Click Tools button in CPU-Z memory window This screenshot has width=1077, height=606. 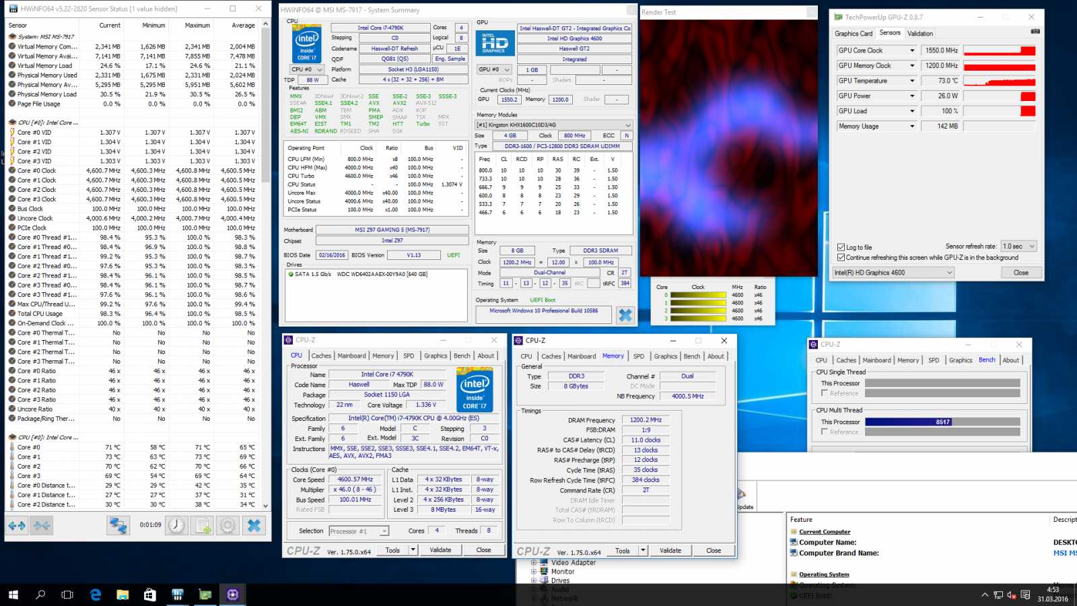tap(623, 551)
